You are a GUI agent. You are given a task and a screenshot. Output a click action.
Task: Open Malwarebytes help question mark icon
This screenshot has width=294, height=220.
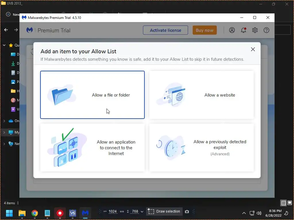click(266, 30)
